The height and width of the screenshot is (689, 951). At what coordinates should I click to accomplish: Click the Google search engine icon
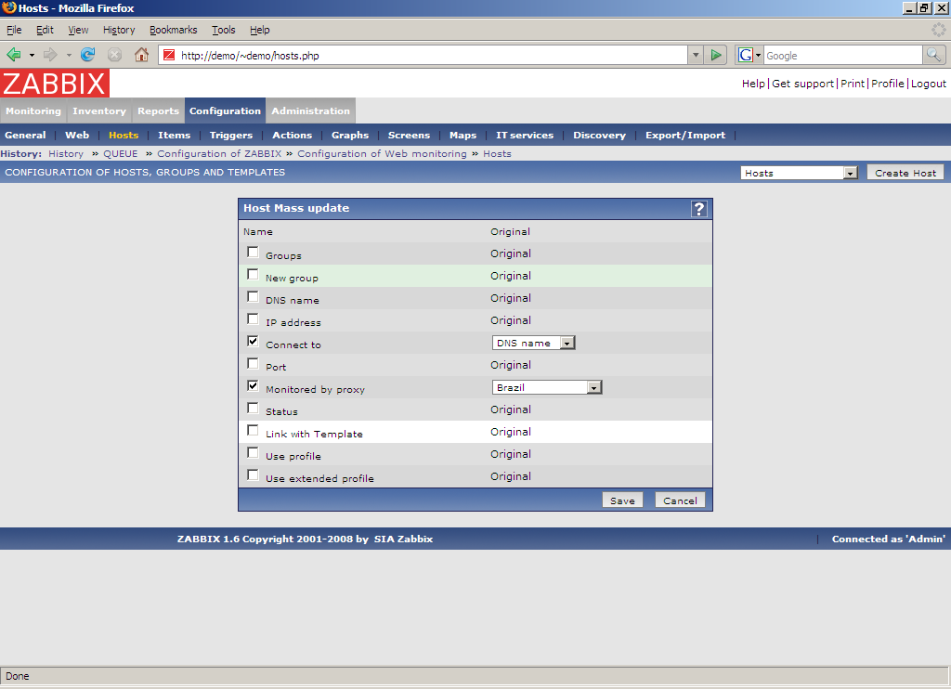[x=746, y=55]
